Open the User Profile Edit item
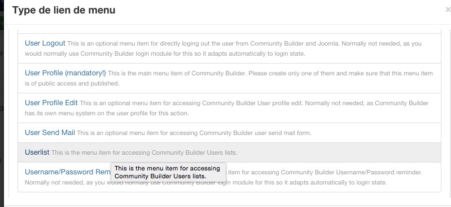451x207 pixels. click(x=51, y=103)
